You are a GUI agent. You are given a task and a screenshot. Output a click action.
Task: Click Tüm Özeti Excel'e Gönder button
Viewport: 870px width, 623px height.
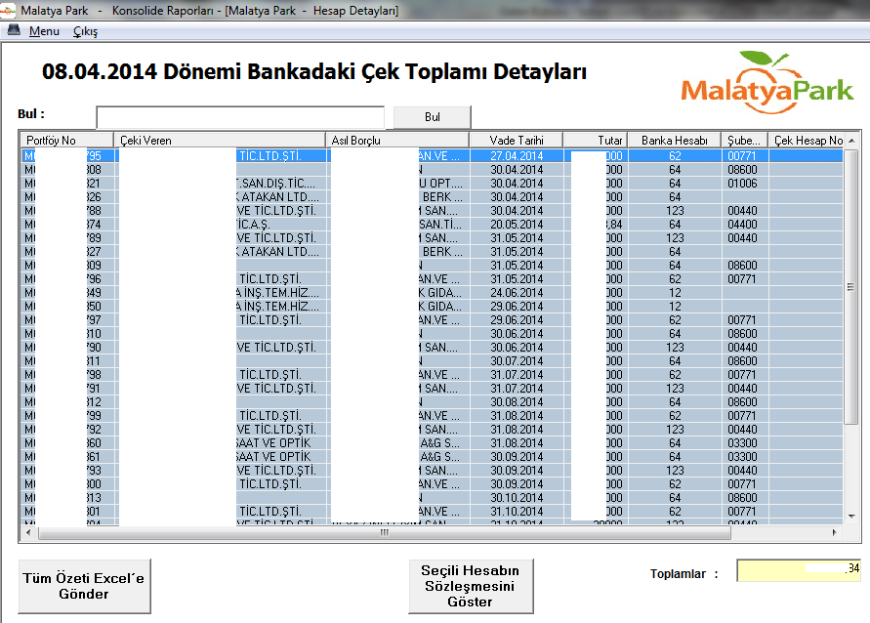[x=84, y=586]
